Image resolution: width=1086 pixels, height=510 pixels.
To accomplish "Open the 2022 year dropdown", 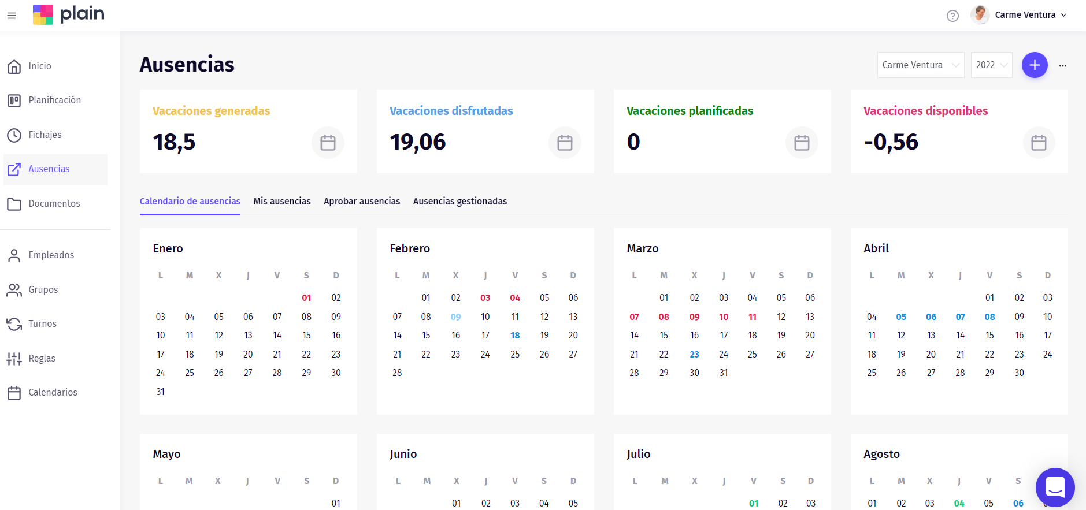I will 992,65.
